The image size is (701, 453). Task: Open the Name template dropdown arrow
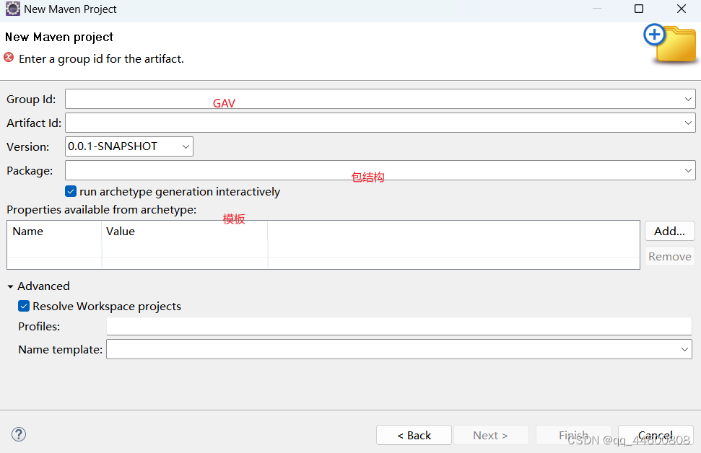point(684,349)
